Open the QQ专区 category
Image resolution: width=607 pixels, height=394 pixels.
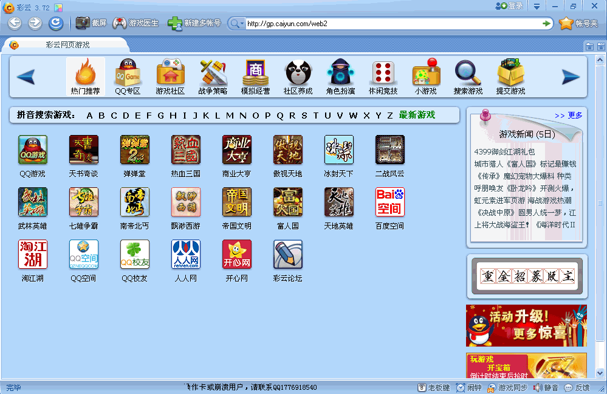coord(128,77)
